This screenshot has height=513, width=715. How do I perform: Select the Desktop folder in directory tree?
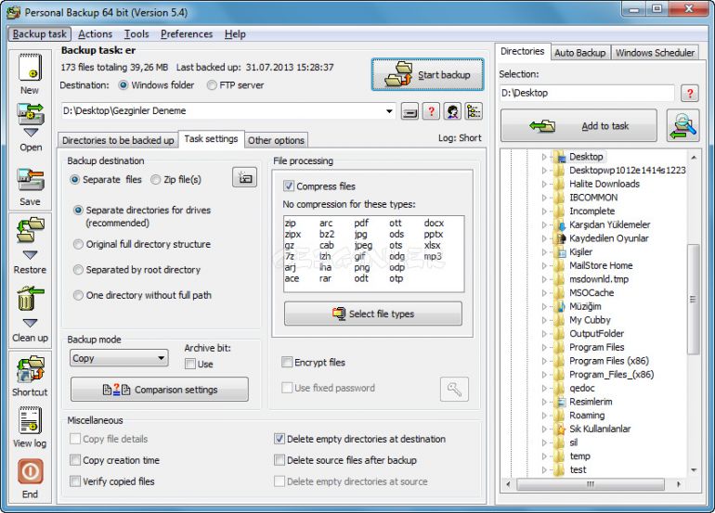[586, 157]
